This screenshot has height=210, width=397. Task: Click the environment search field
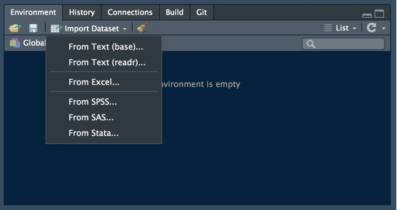(x=343, y=44)
